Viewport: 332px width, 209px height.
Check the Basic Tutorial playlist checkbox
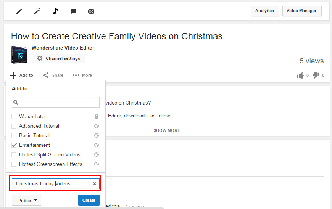click(14, 136)
